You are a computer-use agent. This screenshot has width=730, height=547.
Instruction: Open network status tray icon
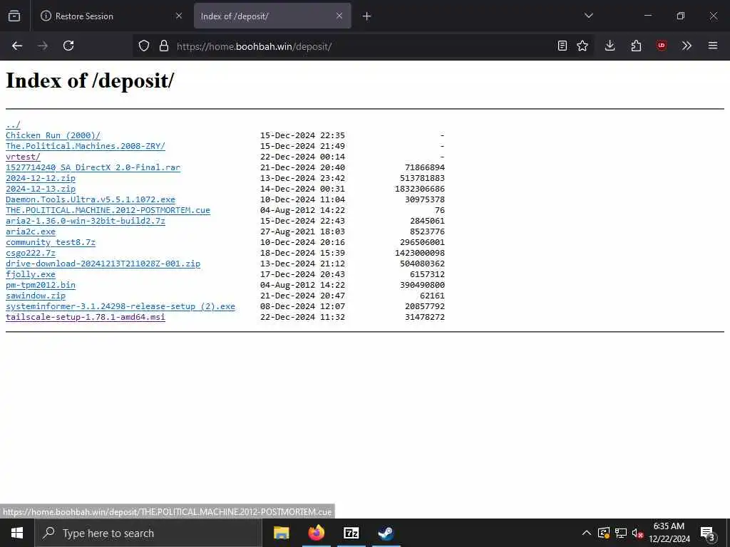(621, 533)
